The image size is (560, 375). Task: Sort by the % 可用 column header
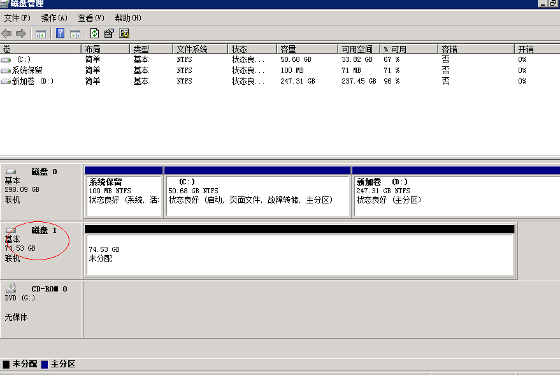[x=408, y=49]
